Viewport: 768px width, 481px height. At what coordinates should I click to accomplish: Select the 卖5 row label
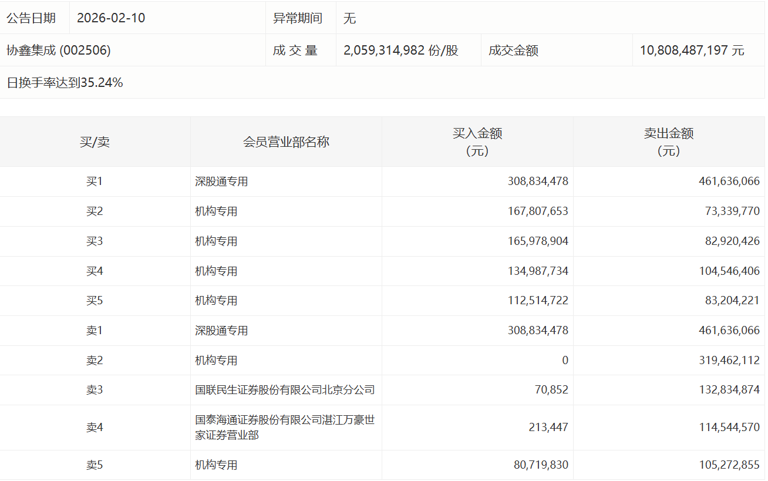pyautogui.click(x=95, y=465)
